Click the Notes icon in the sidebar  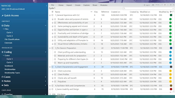pyautogui.click(x=3, y=81)
